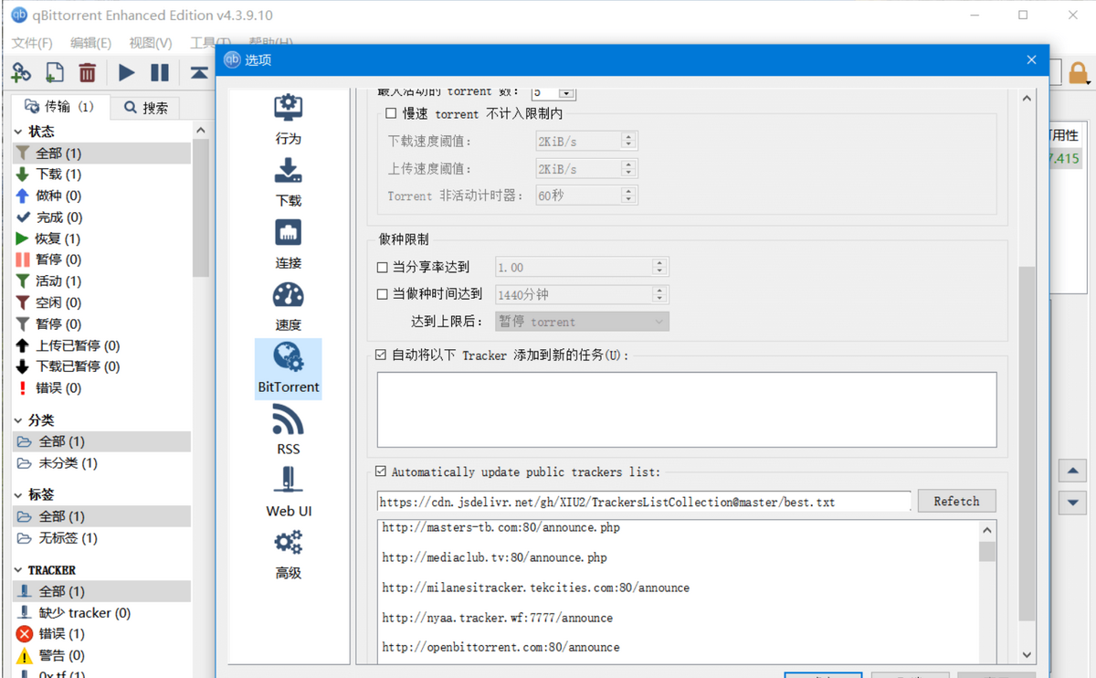Open the 连接 (Connection) settings page
Screen dimensions: 1096x678
click(288, 243)
